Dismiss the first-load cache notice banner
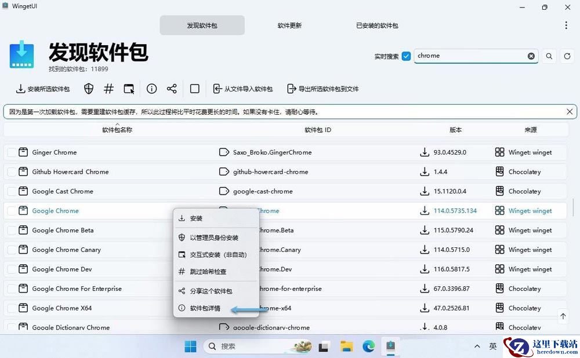580x358 pixels. [570, 112]
